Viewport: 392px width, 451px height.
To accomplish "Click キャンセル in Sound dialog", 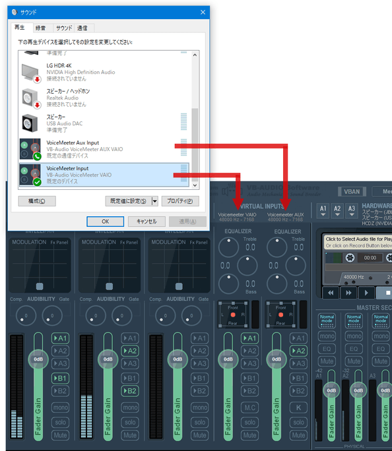I will 147,222.
